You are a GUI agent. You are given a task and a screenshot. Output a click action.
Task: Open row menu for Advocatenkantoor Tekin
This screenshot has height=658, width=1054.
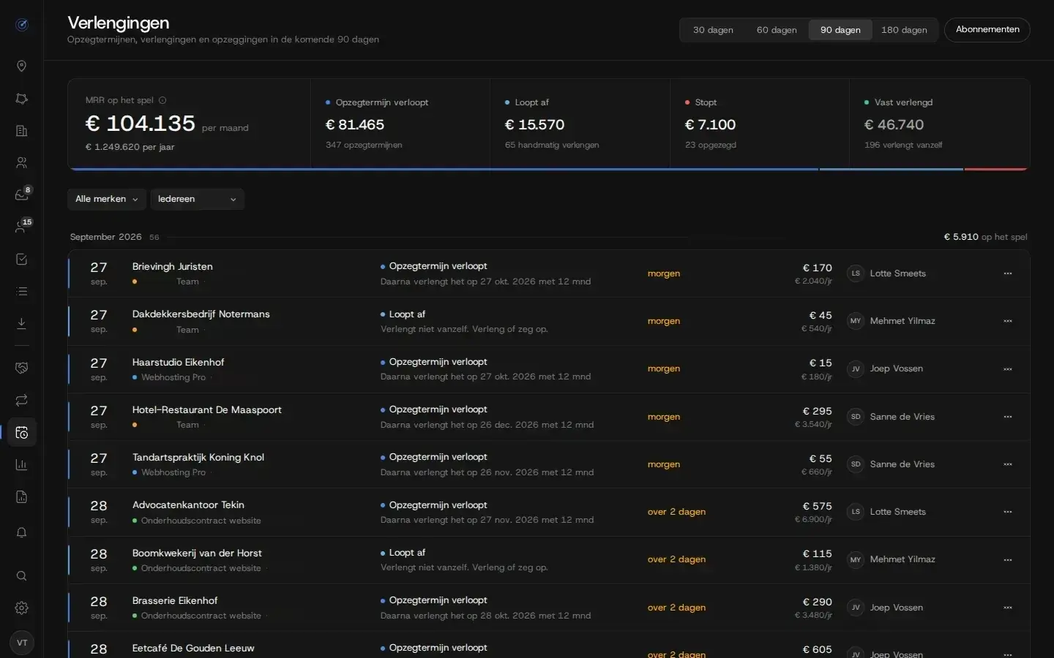(1008, 512)
